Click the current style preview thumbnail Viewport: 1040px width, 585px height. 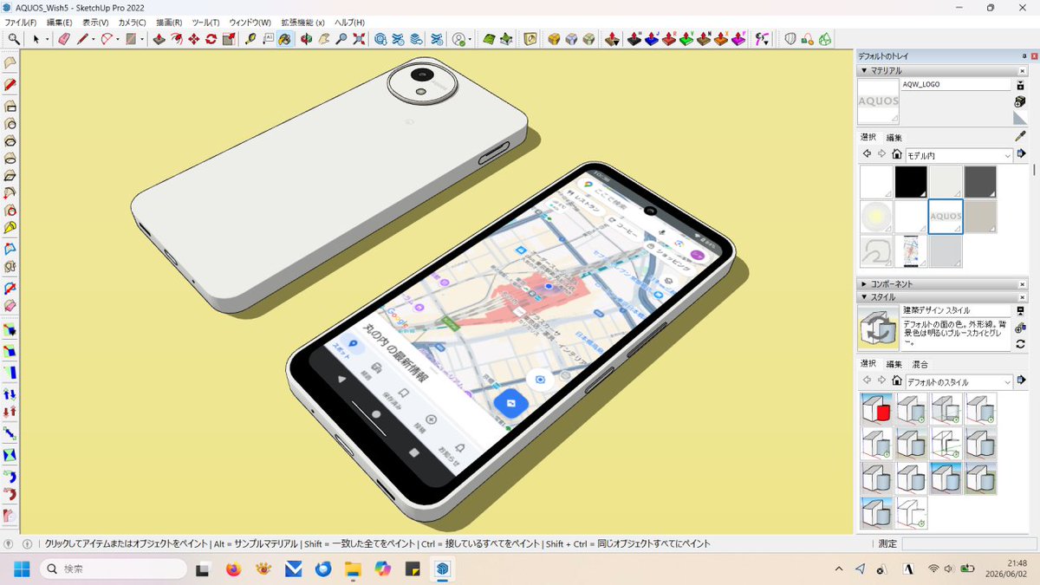[x=878, y=328]
